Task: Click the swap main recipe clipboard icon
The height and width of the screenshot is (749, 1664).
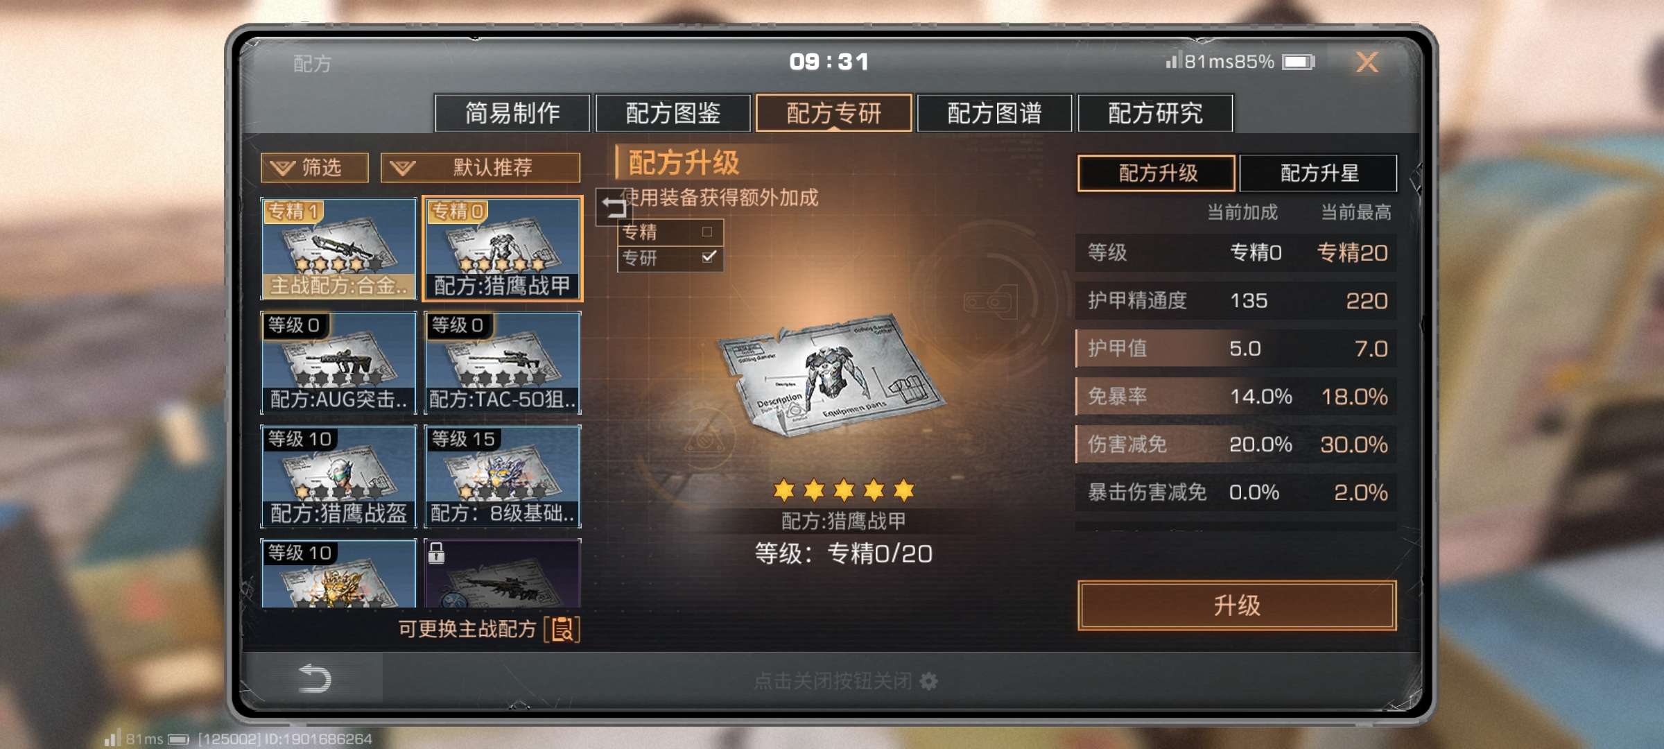Action: point(562,629)
